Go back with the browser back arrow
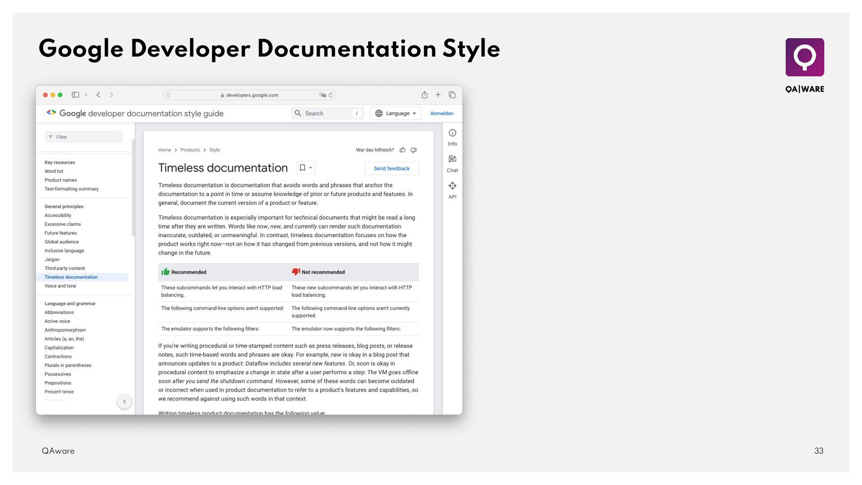862x485 pixels. 98,95
